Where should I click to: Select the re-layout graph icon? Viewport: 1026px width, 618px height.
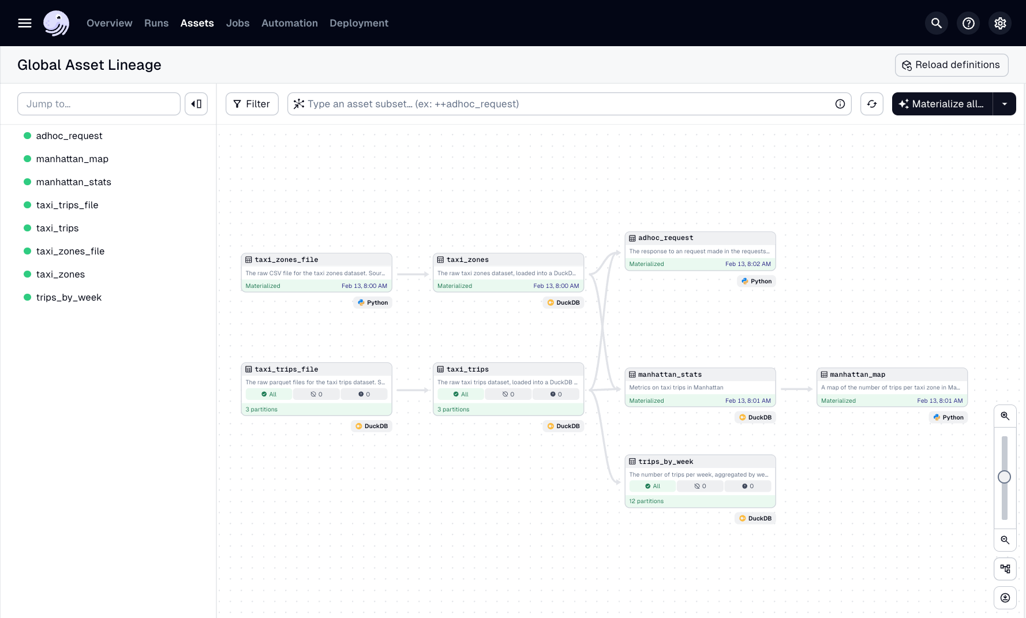point(1005,569)
